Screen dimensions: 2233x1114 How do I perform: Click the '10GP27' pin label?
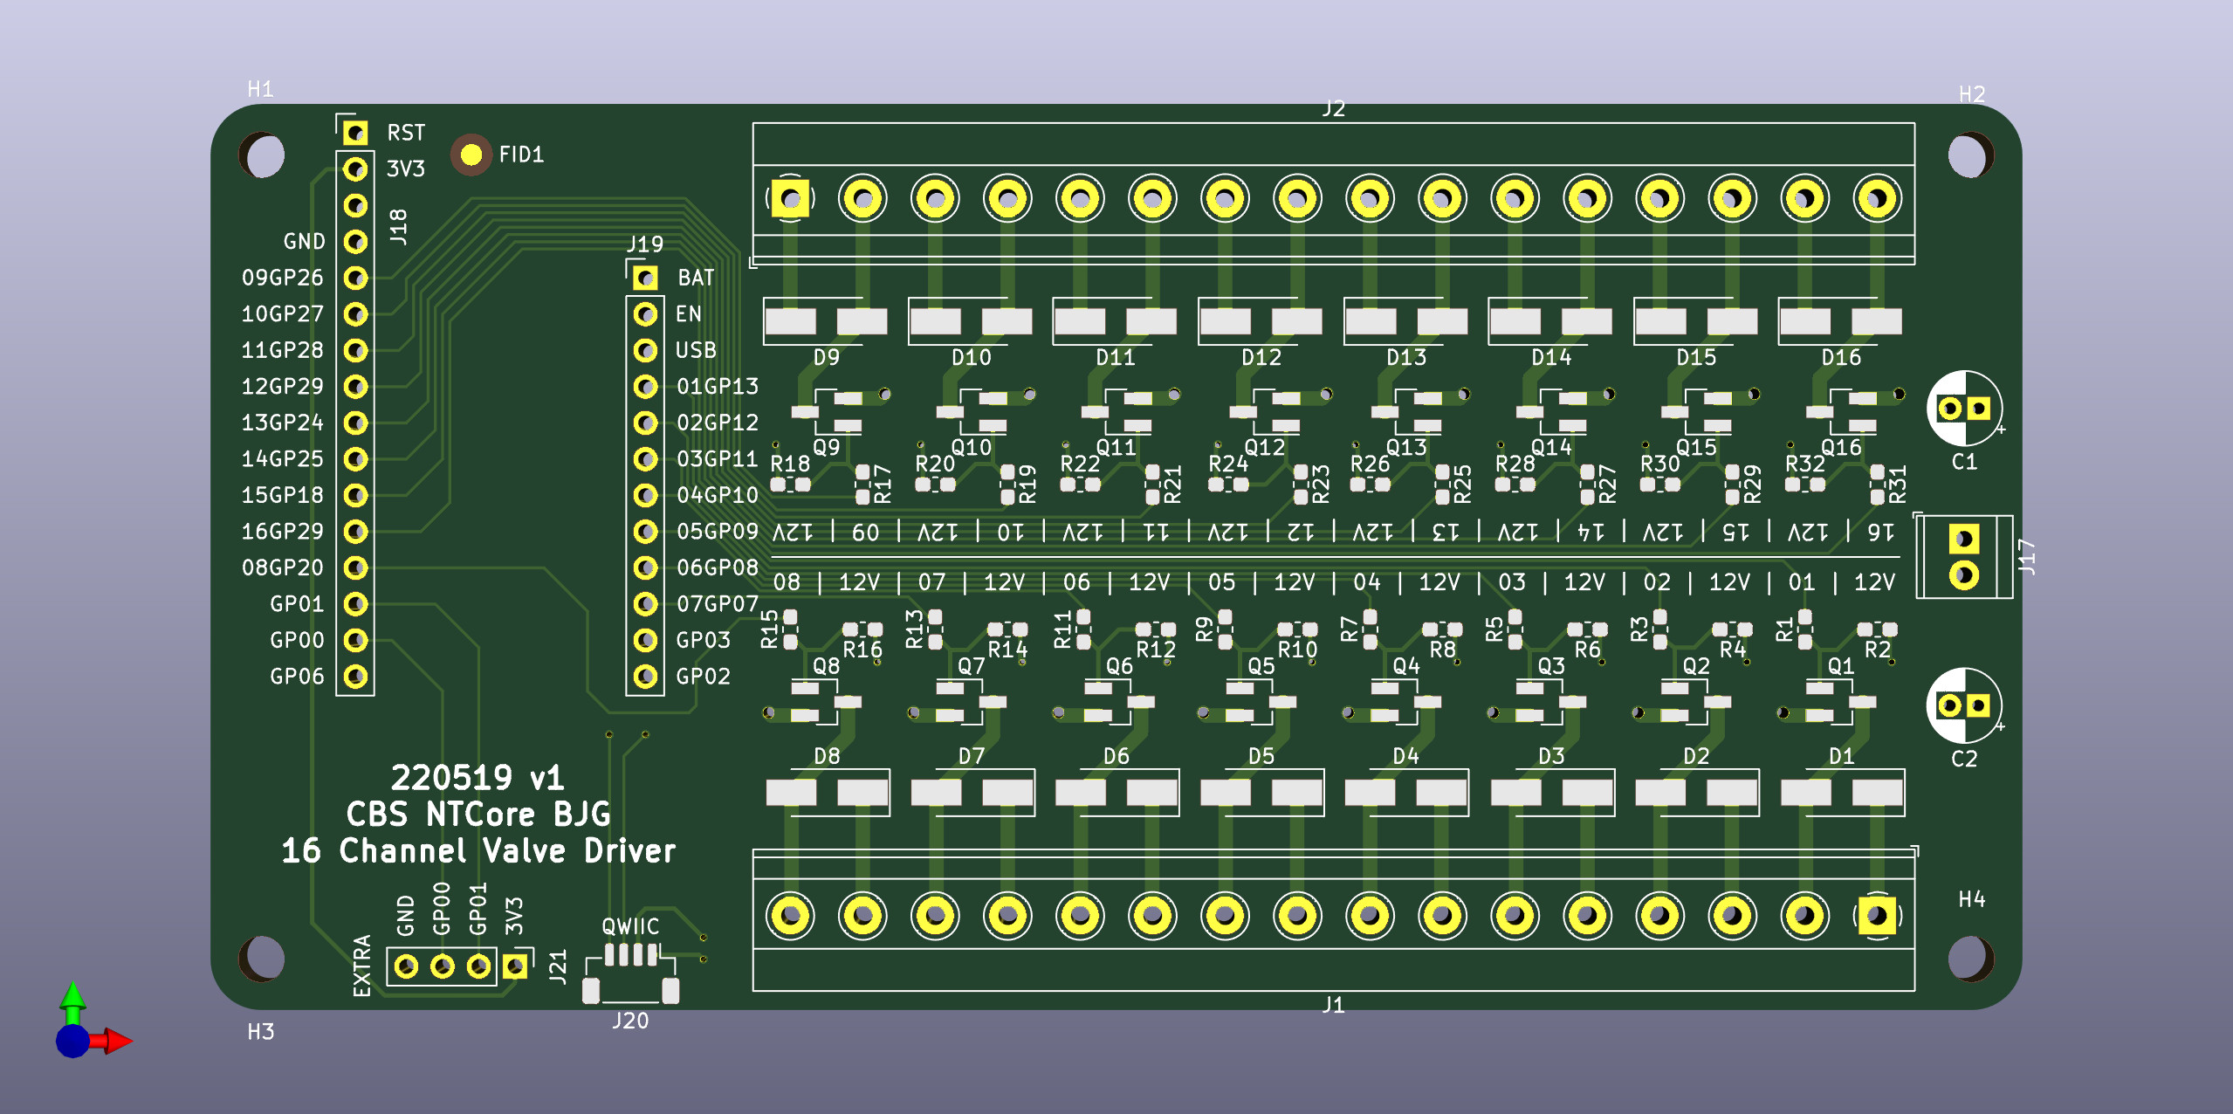(x=282, y=313)
